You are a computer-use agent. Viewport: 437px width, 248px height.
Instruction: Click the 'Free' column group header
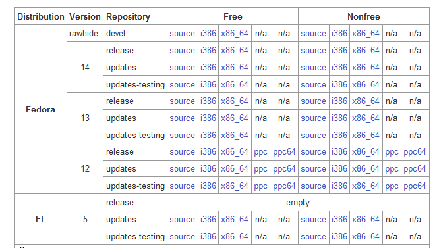233,16
